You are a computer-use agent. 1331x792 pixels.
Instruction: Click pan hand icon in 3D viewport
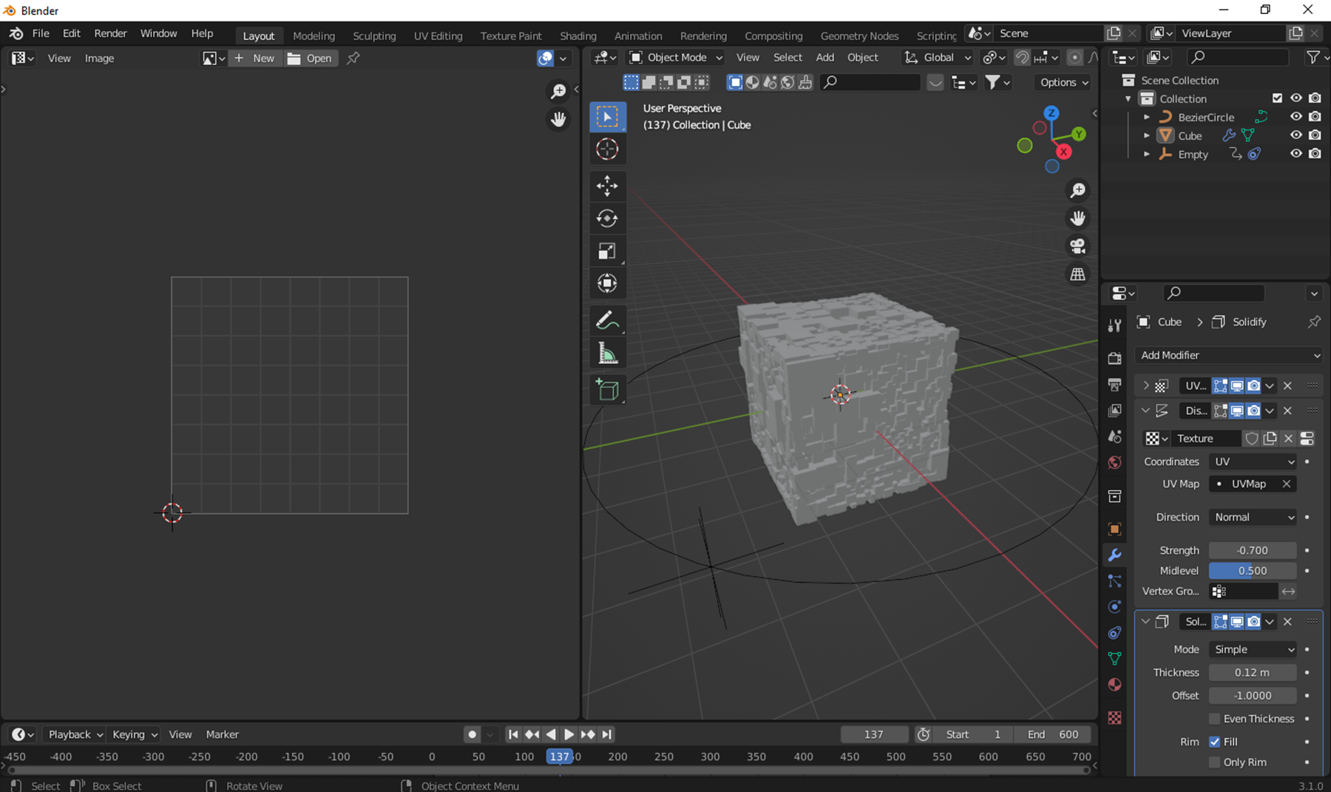[x=1078, y=218]
